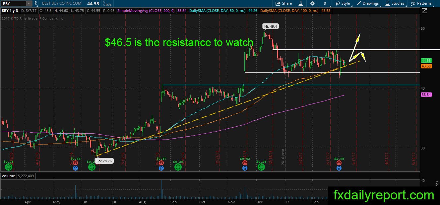Open chart settings gear icon
This screenshot has width=440, height=205.
[x=312, y=3]
